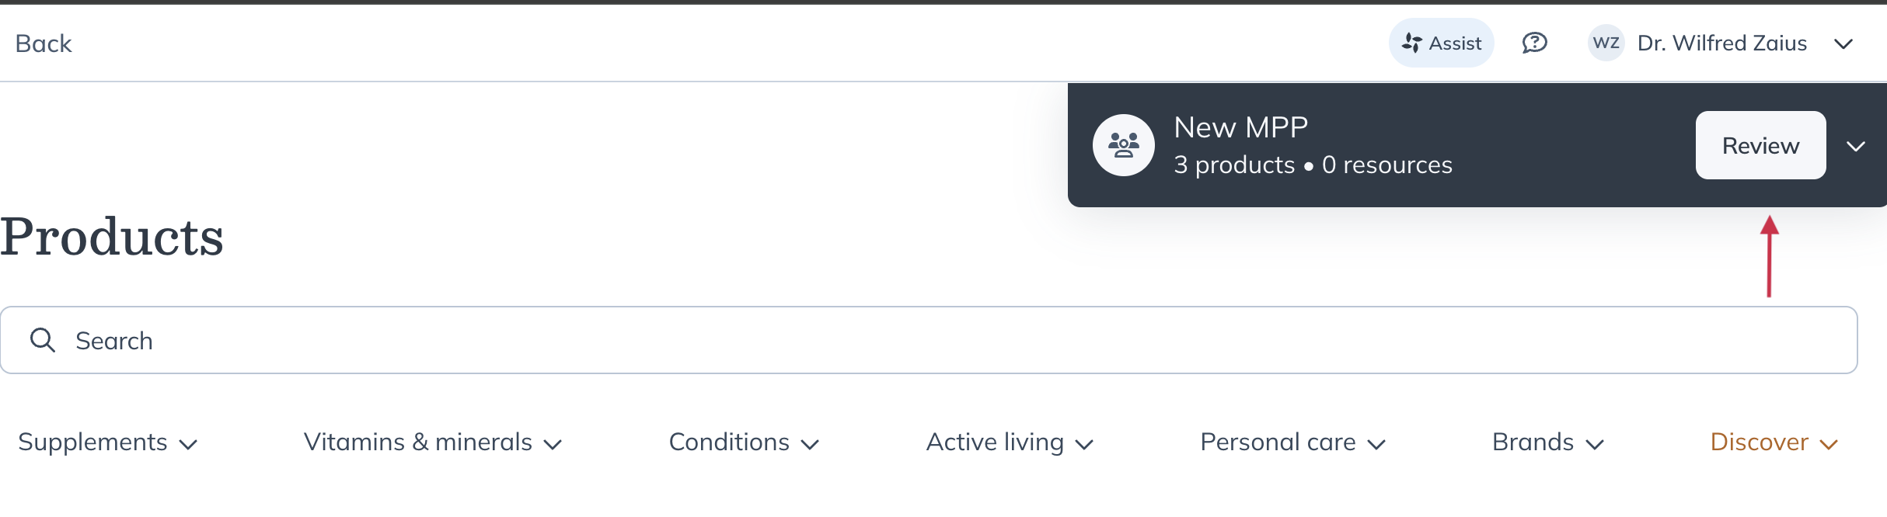Open the Vitamins & minerals menu
The height and width of the screenshot is (517, 1887).
[432, 442]
